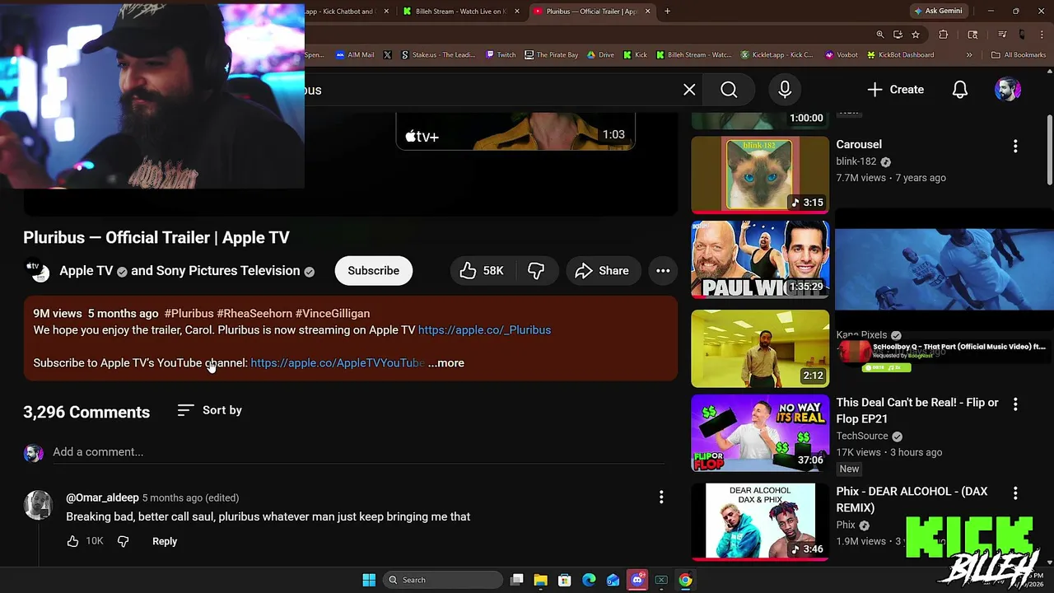This screenshot has height=593, width=1054.
Task: Expand hidden bookmarks with the chevron
Action: 969,55
